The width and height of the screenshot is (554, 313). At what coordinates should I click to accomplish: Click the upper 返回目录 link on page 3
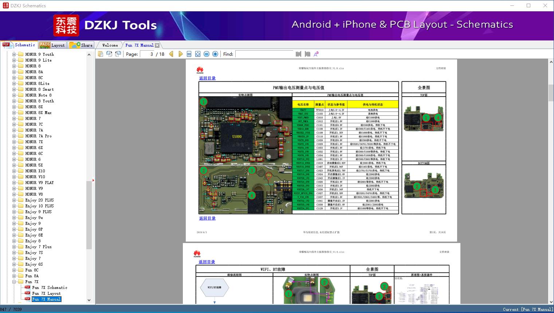point(207,78)
